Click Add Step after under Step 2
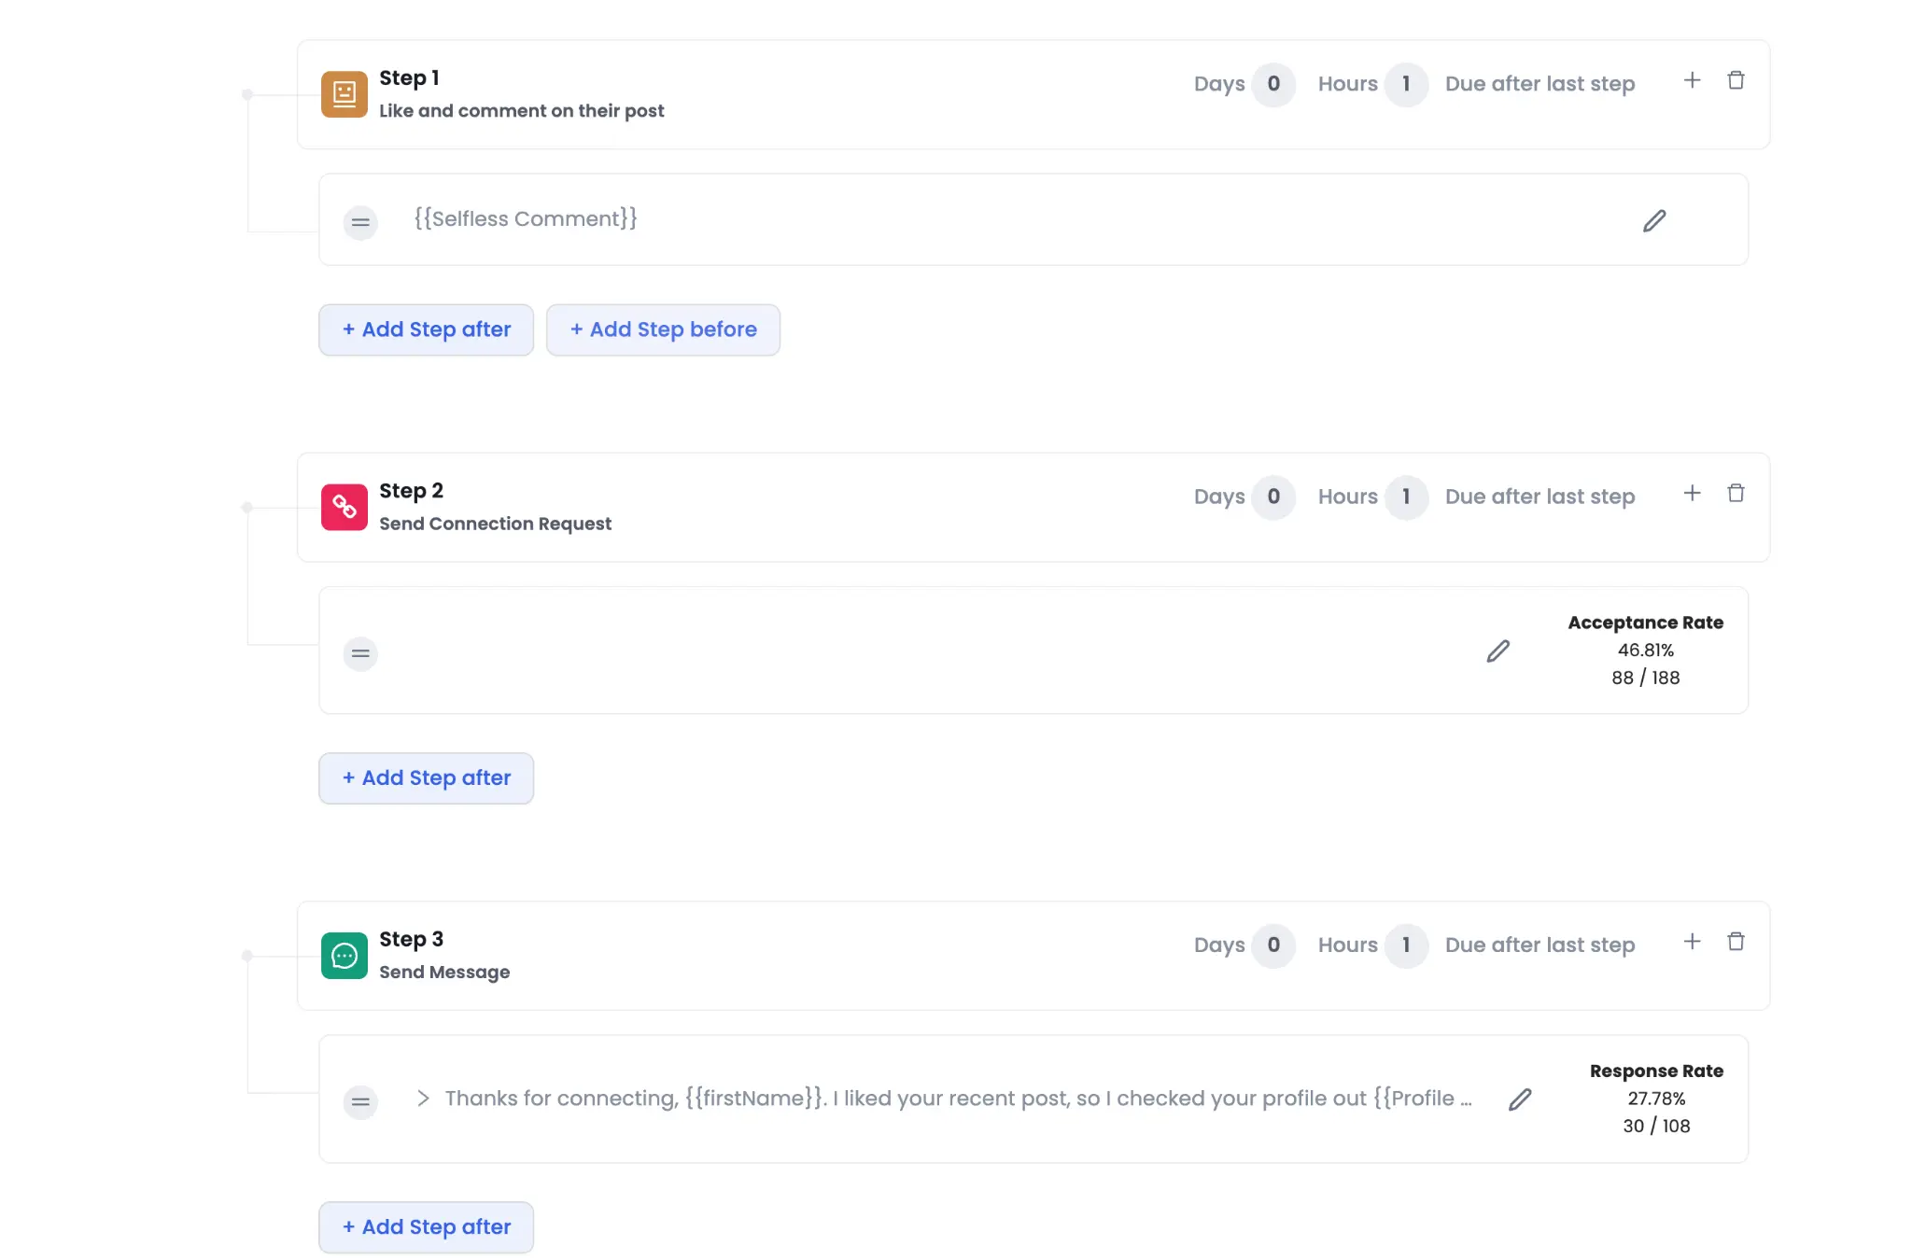The width and height of the screenshot is (1912, 1260). pyautogui.click(x=426, y=777)
